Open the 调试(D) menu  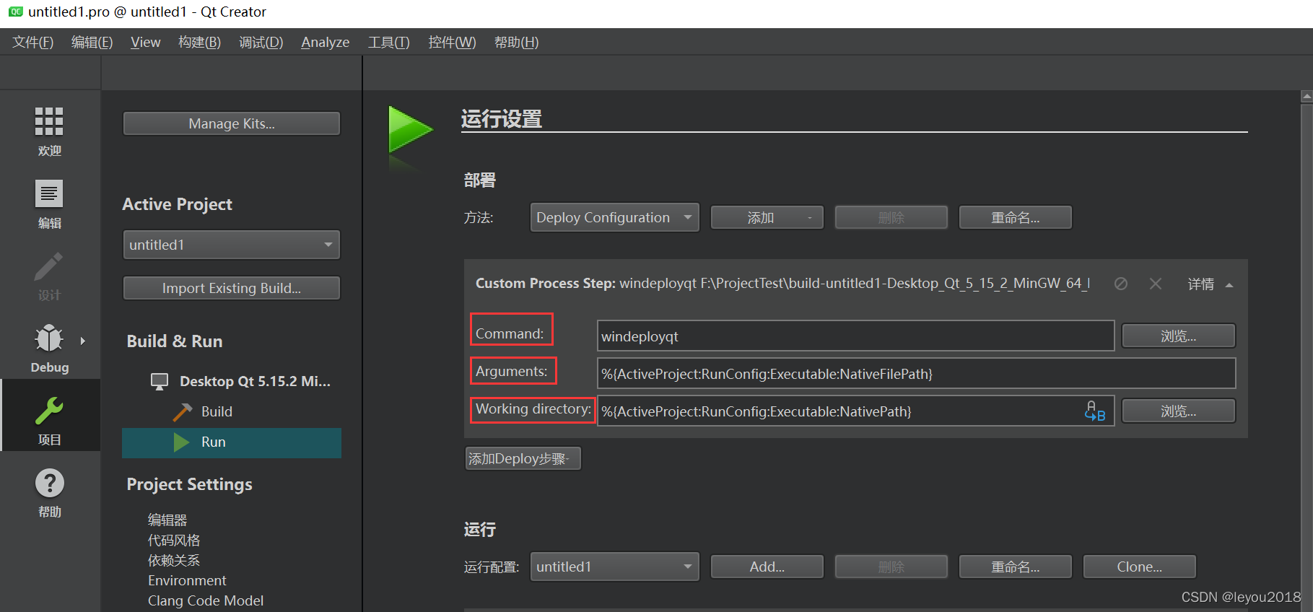[261, 42]
